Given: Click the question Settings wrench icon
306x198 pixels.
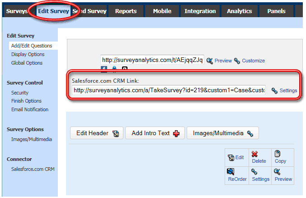Looking at the screenshot, I should 254,171.
